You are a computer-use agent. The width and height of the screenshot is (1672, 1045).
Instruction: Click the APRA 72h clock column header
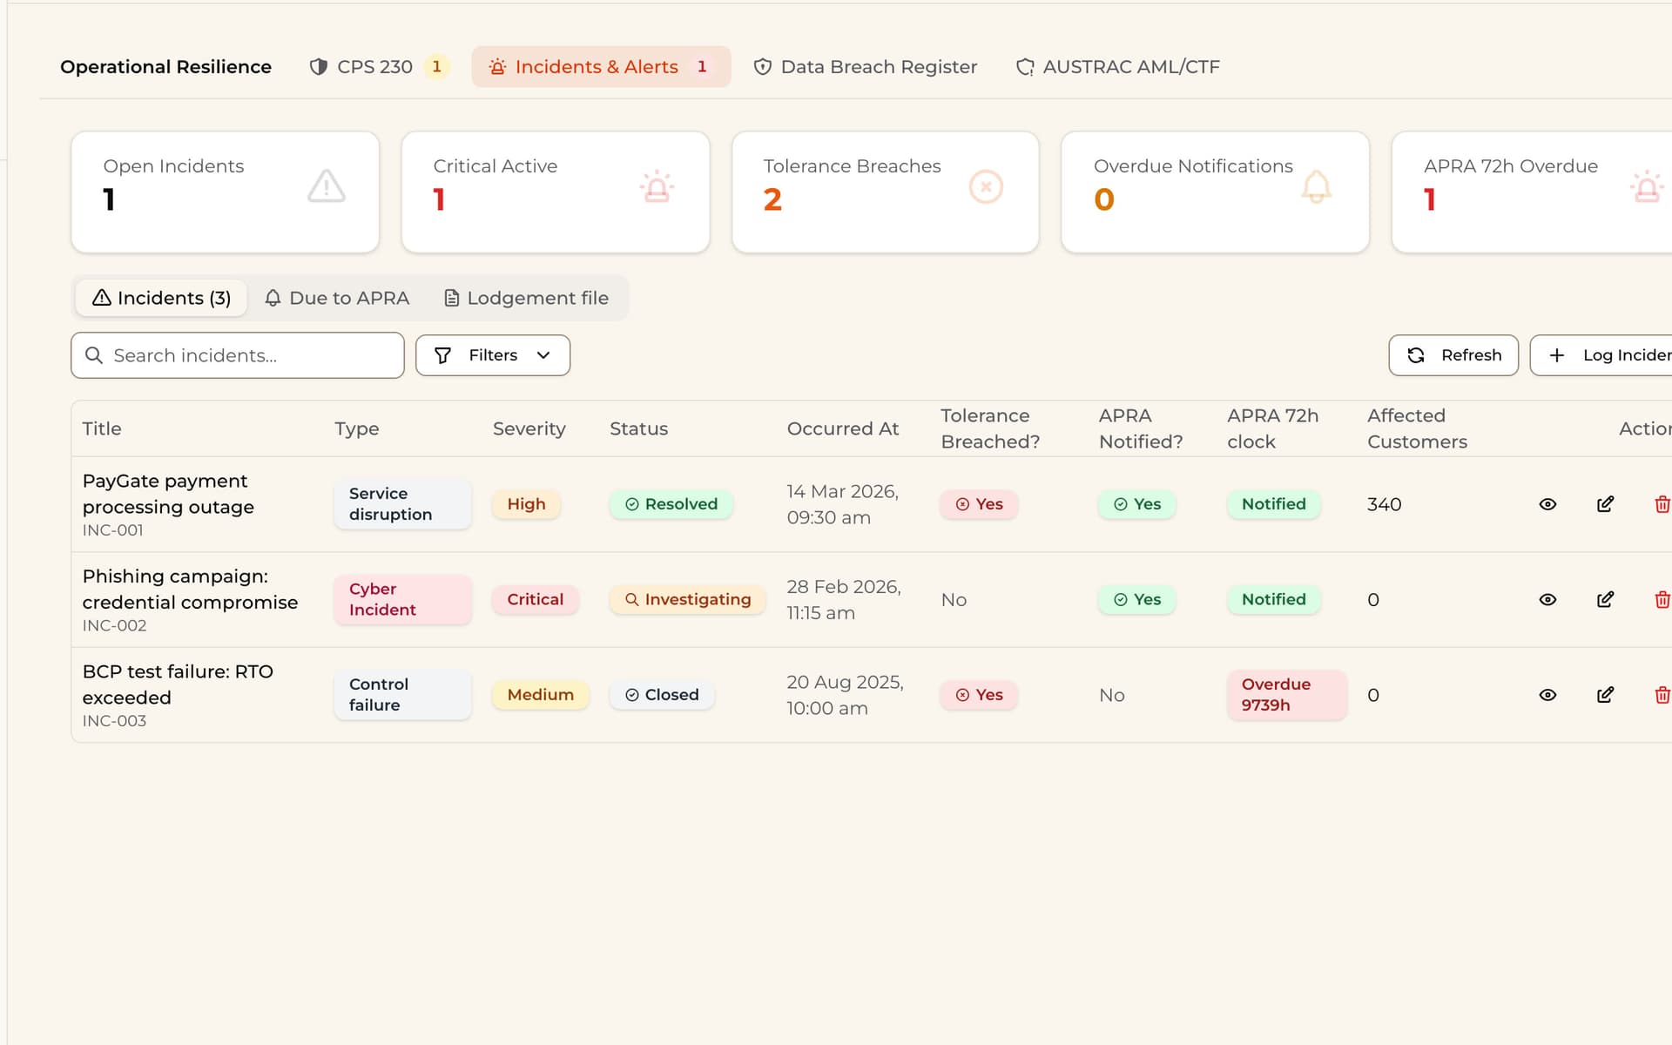coord(1273,428)
